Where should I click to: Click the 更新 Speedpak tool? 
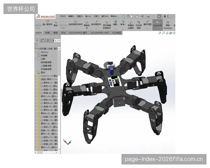pos(168,25)
